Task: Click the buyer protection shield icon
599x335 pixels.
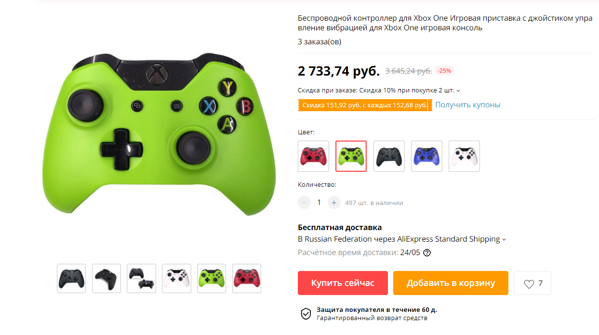Action: pos(306,314)
